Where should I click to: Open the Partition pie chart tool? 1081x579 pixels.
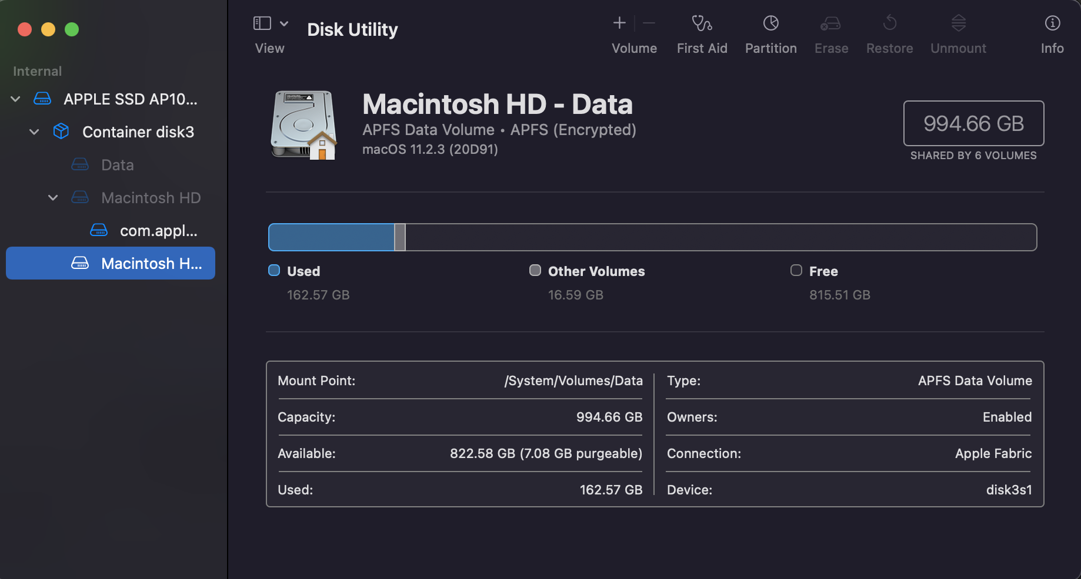[770, 23]
